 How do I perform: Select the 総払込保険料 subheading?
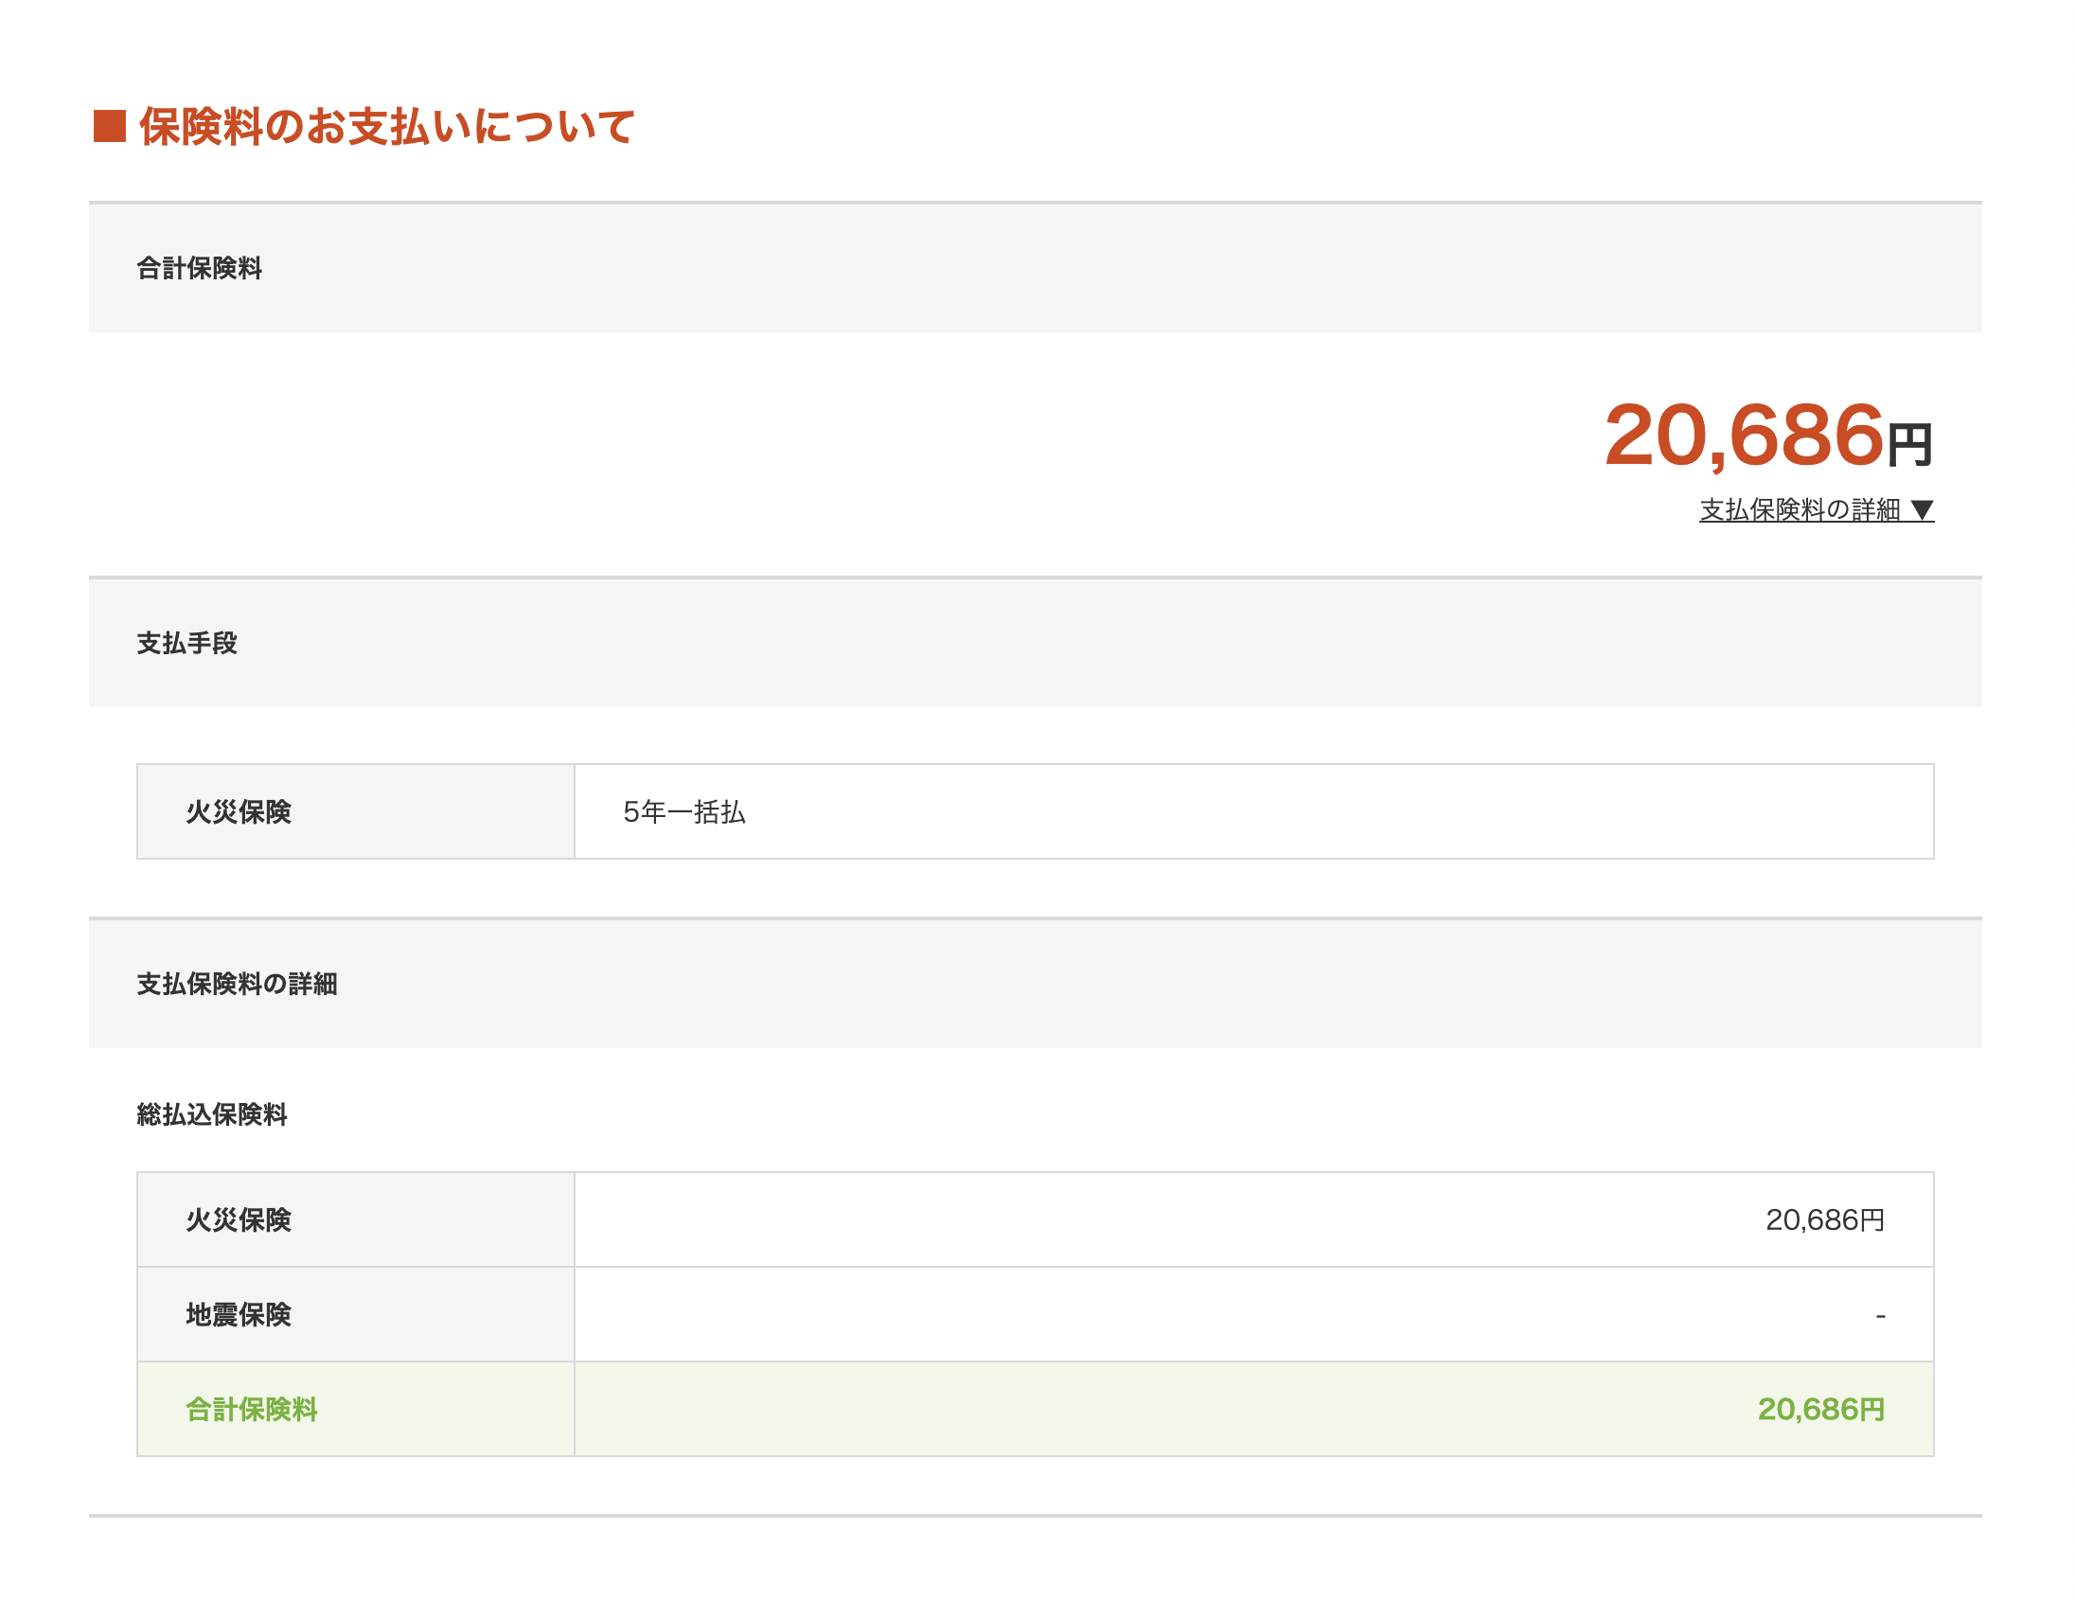[x=212, y=1113]
